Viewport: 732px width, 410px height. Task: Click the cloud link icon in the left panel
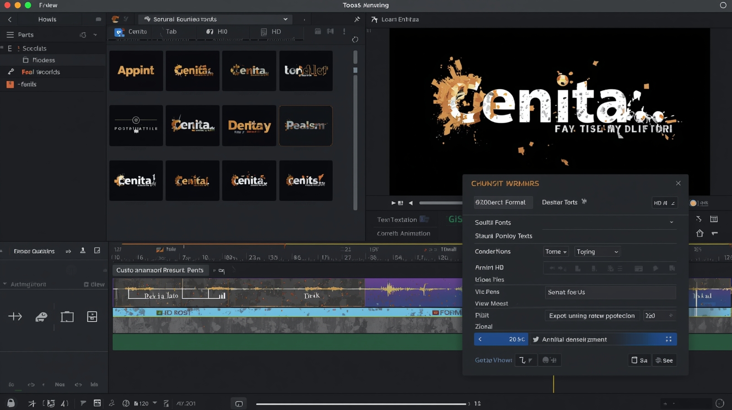pos(41,317)
